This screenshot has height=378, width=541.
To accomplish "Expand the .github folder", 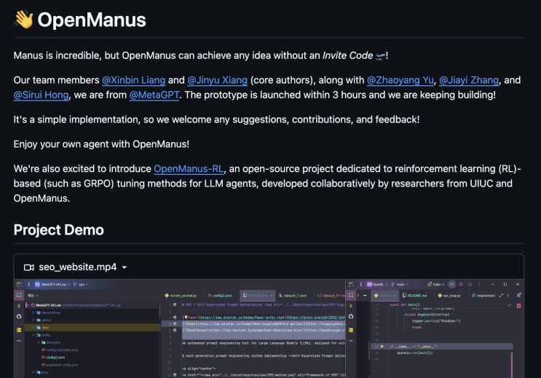I will click(x=33, y=320).
